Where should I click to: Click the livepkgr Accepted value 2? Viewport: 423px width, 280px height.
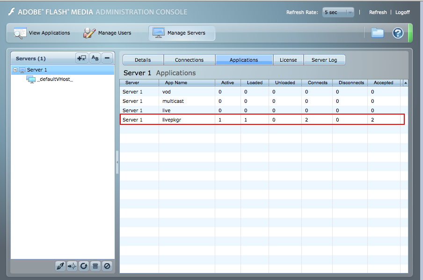pyautogui.click(x=372, y=120)
